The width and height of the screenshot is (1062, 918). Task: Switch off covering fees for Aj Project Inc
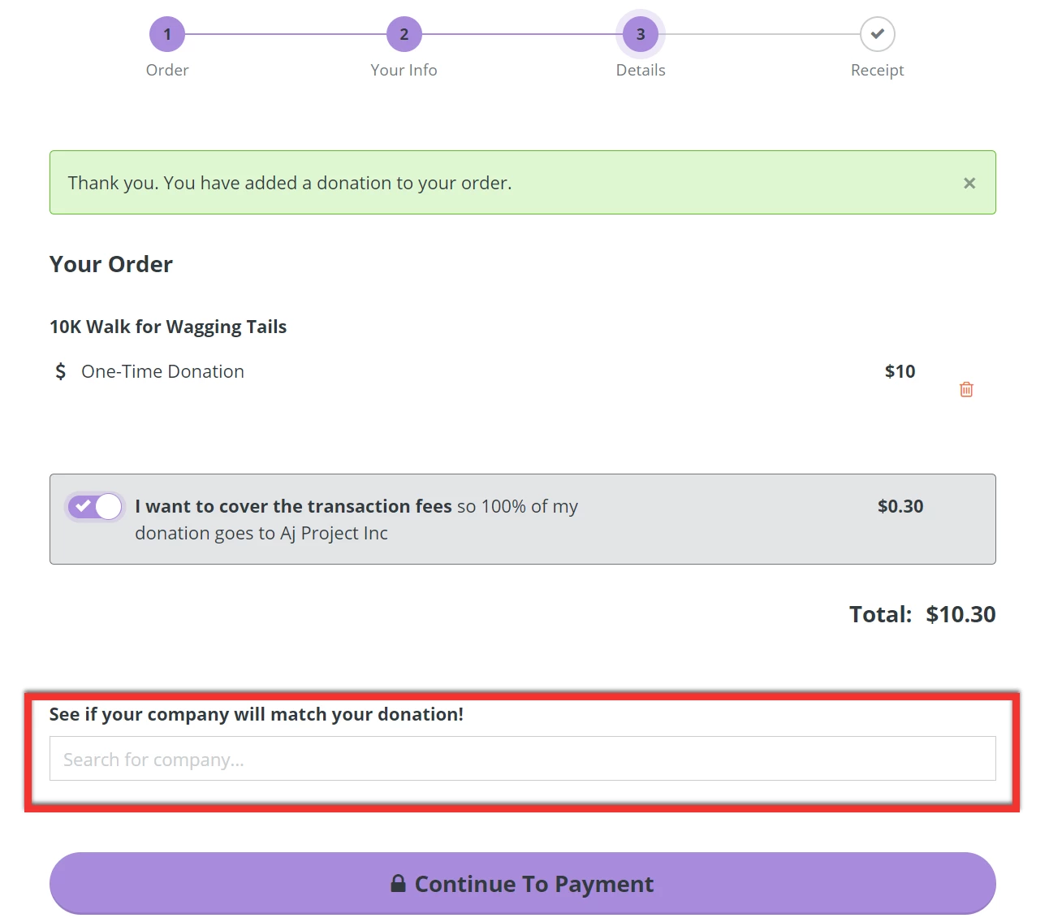[93, 506]
